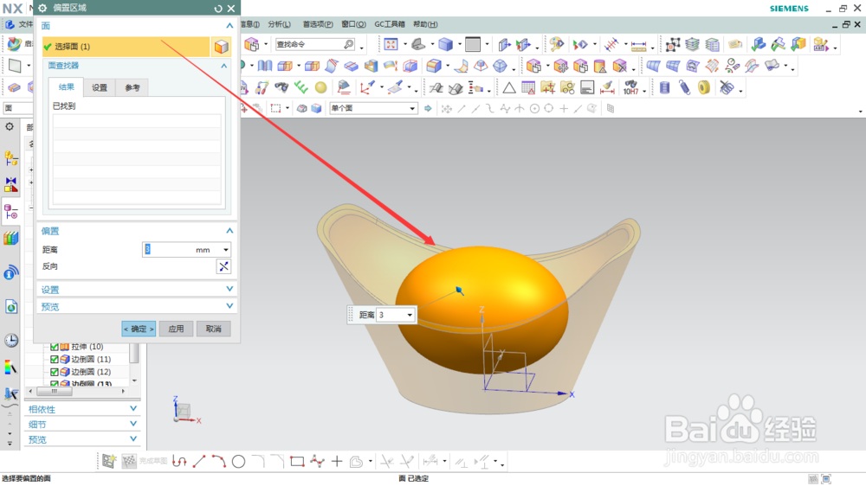This screenshot has width=866, height=486.
Task: Toggle checkbox for 拉伸 (10)
Action: (54, 347)
